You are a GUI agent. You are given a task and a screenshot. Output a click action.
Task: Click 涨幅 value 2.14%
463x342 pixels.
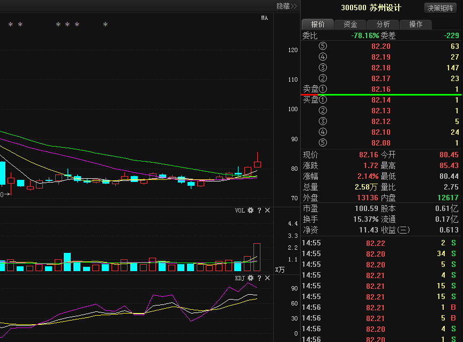(368, 176)
